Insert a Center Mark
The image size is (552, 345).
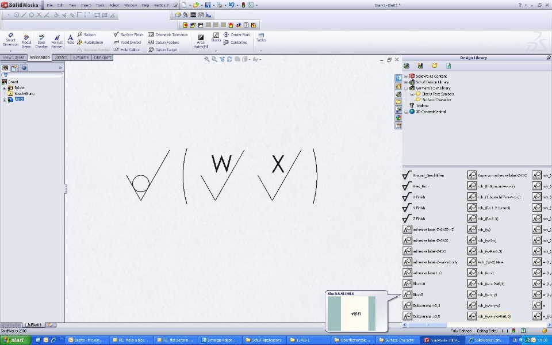[237, 34]
